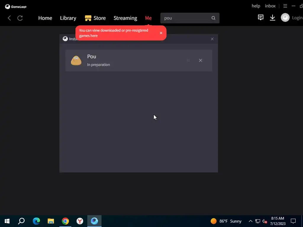
Task: Close the install dialog
Action: [x=212, y=39]
